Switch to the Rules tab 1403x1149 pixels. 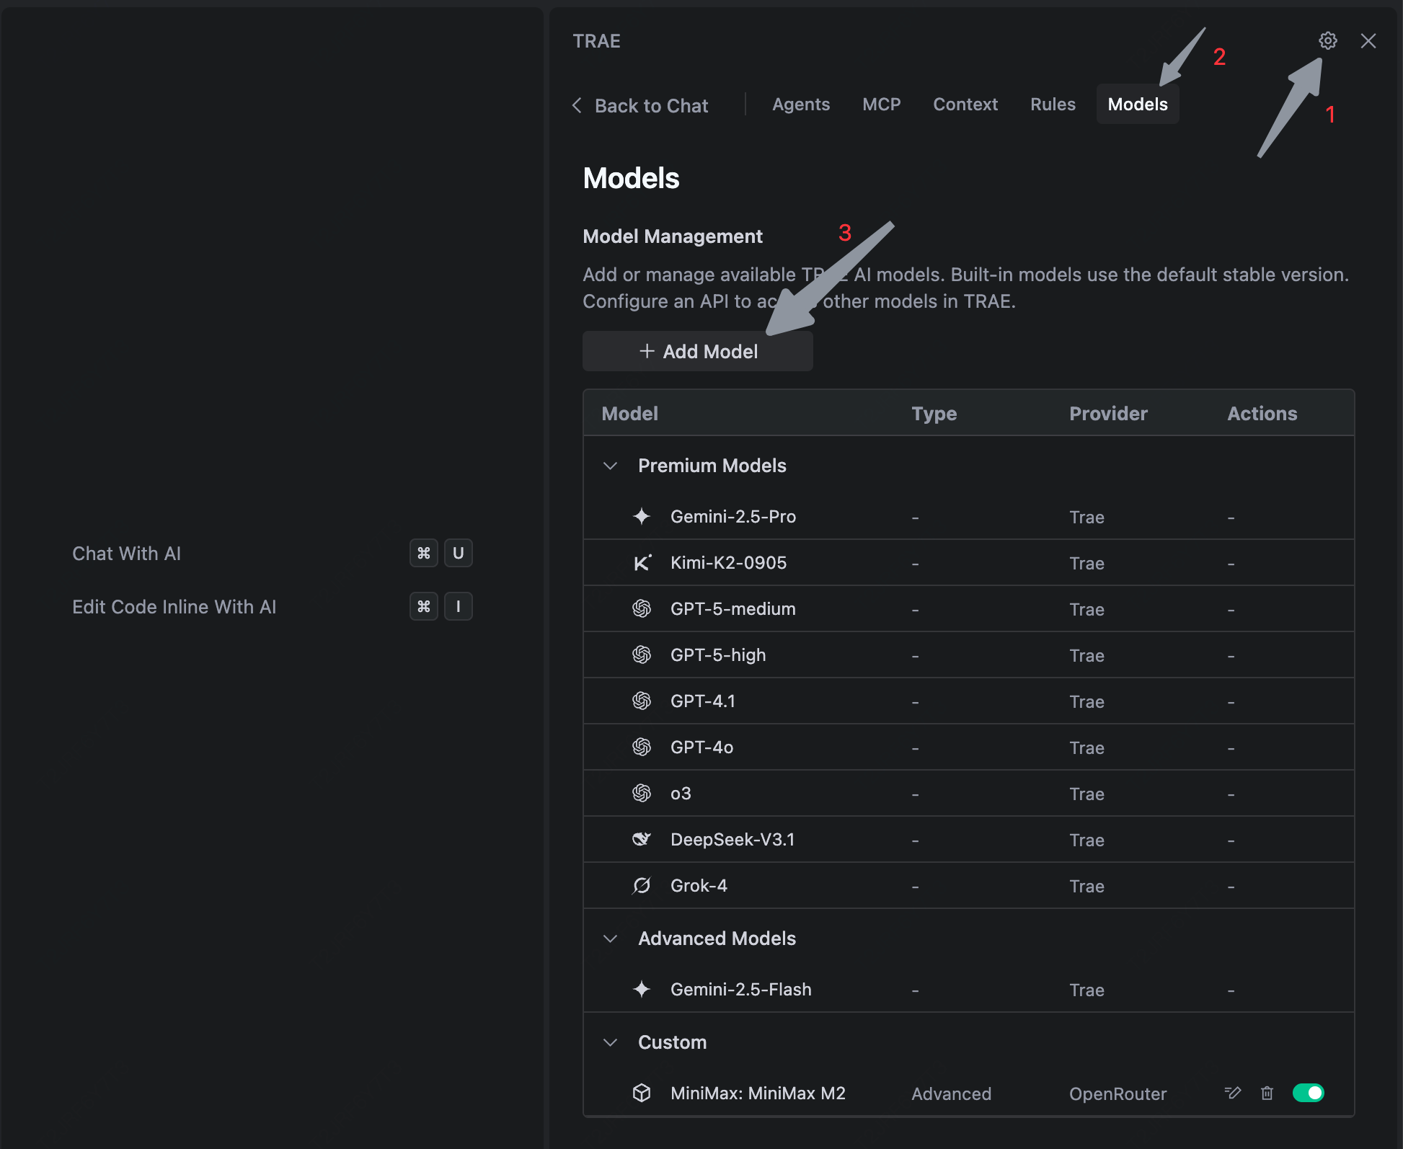[1053, 105]
